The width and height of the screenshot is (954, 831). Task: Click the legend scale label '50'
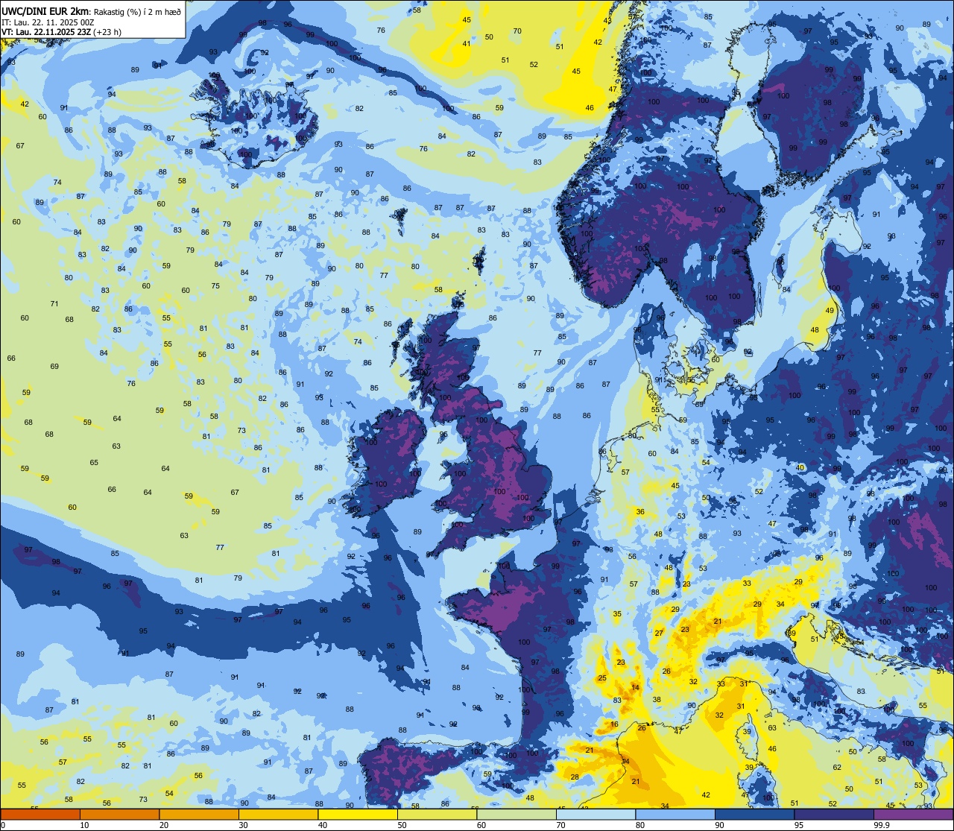click(402, 825)
